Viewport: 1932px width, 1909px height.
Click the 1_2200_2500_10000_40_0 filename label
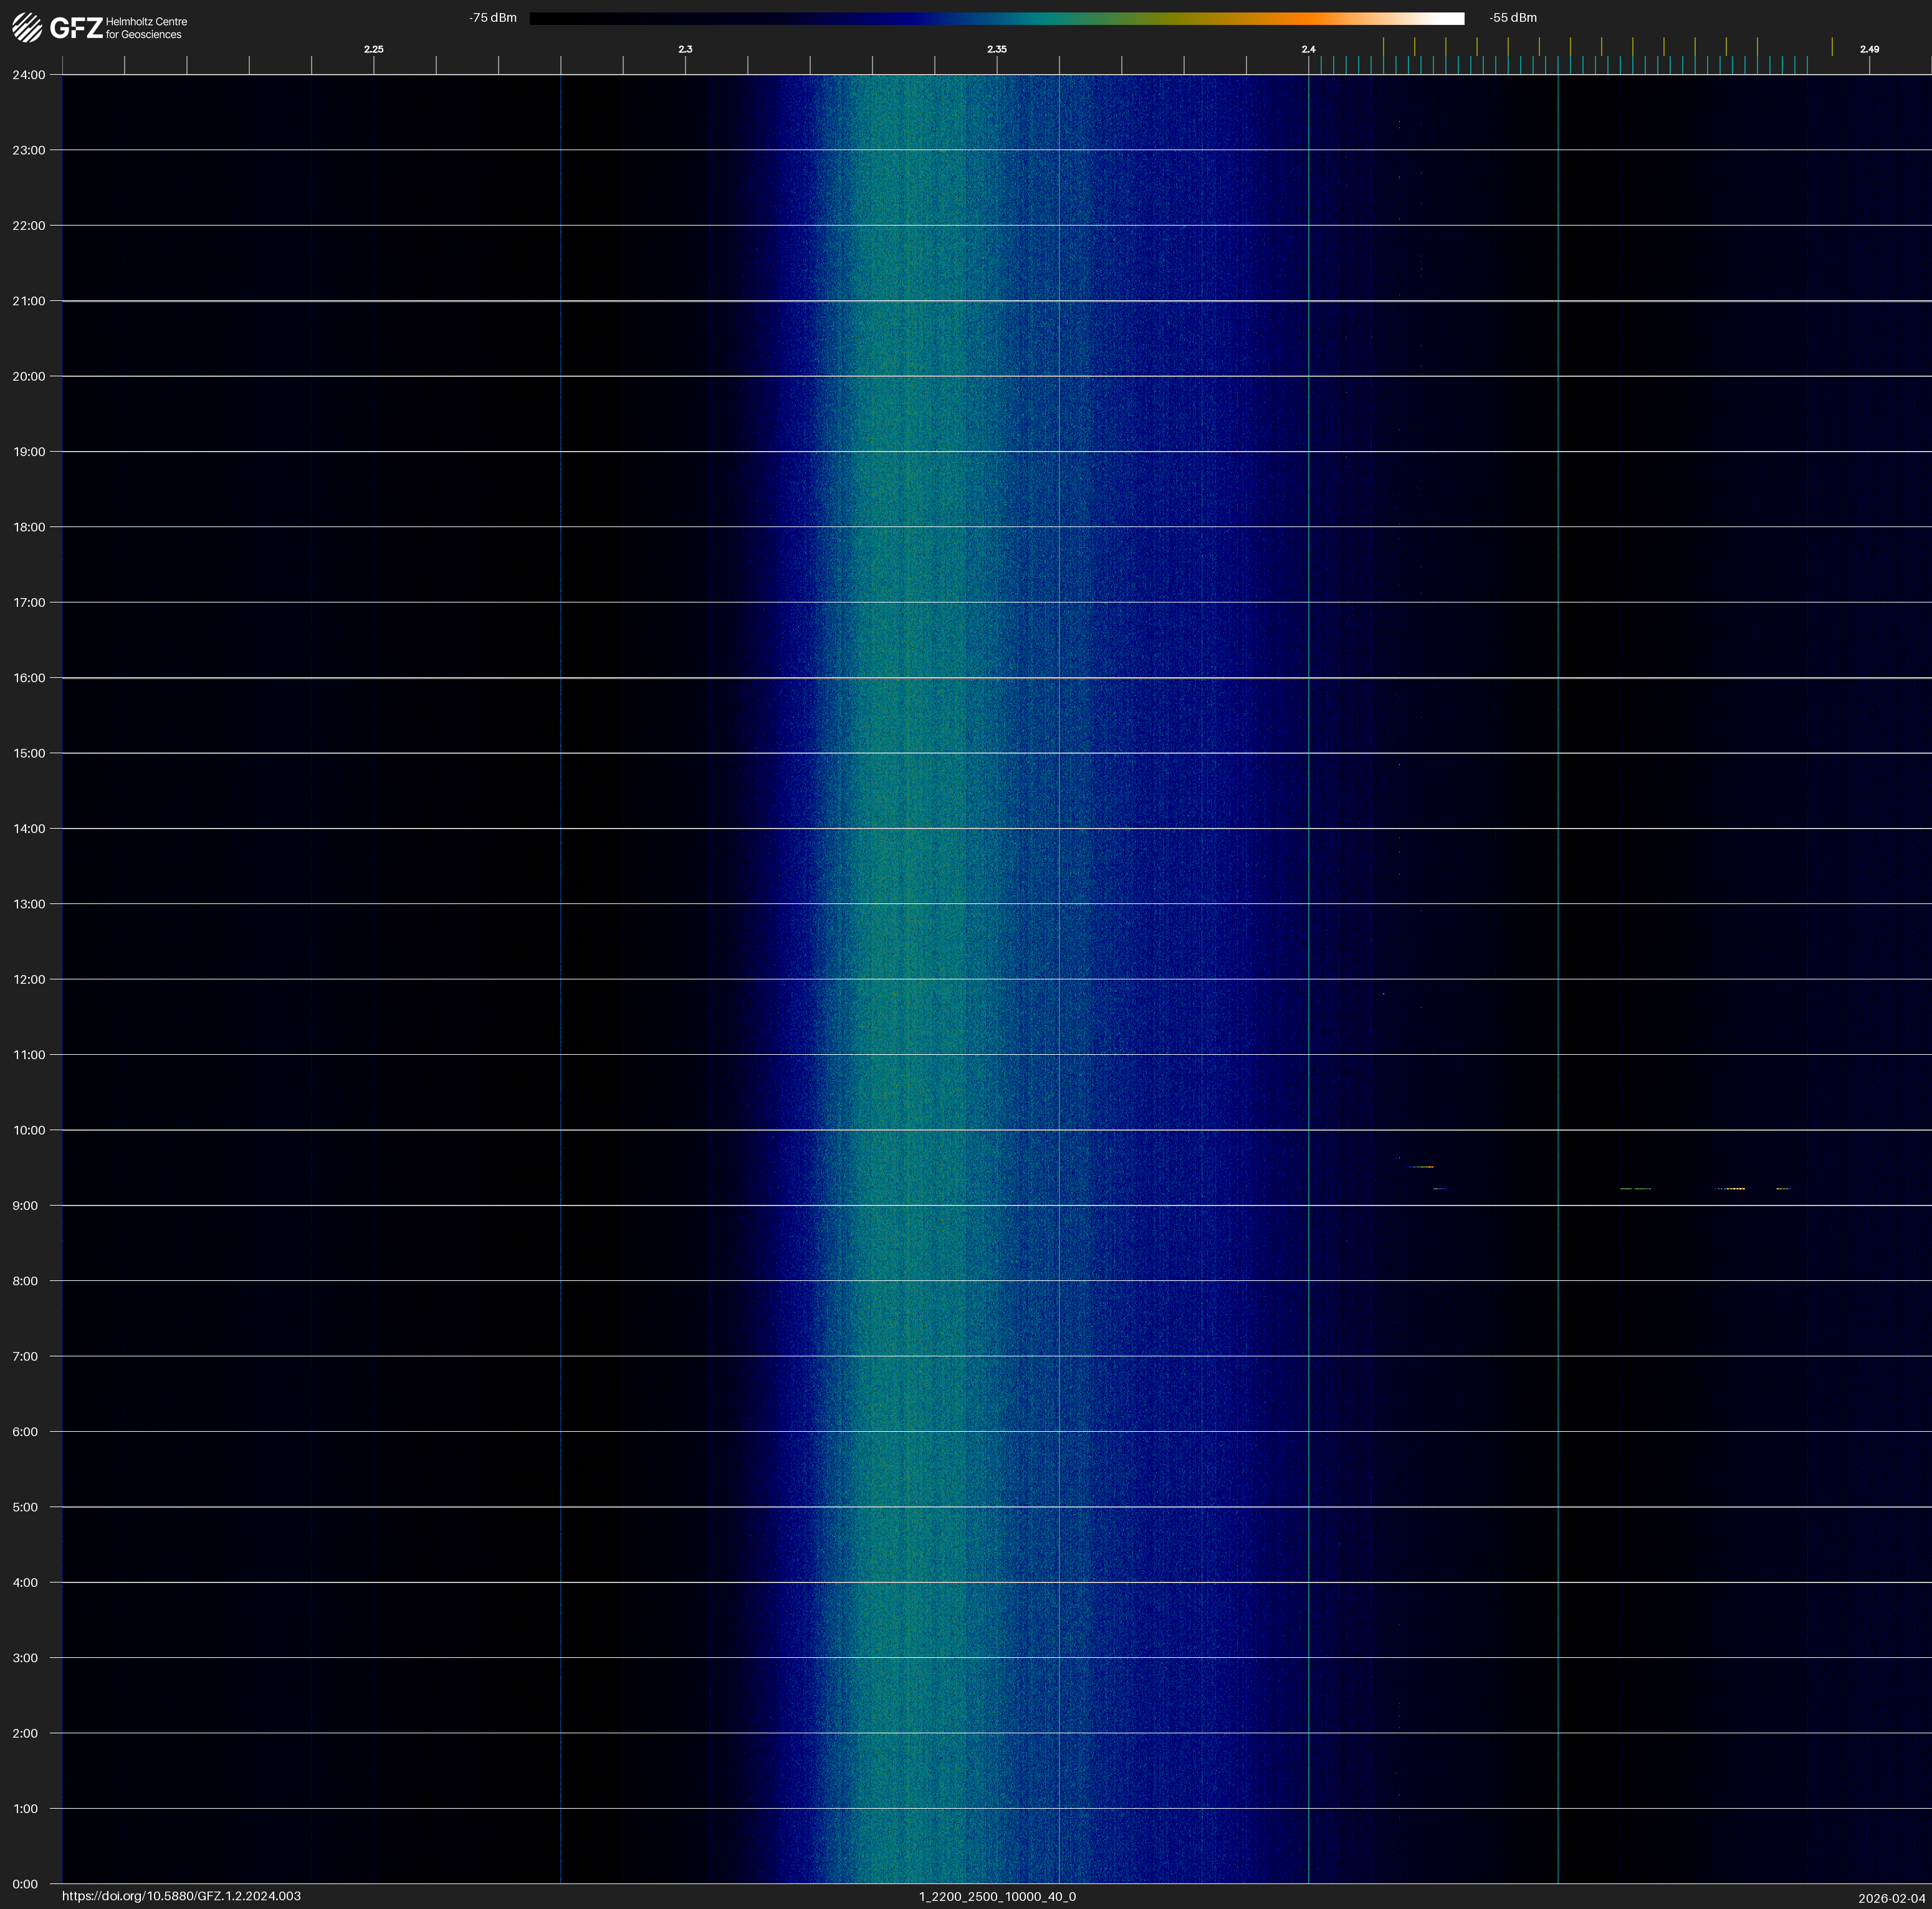(x=997, y=1896)
